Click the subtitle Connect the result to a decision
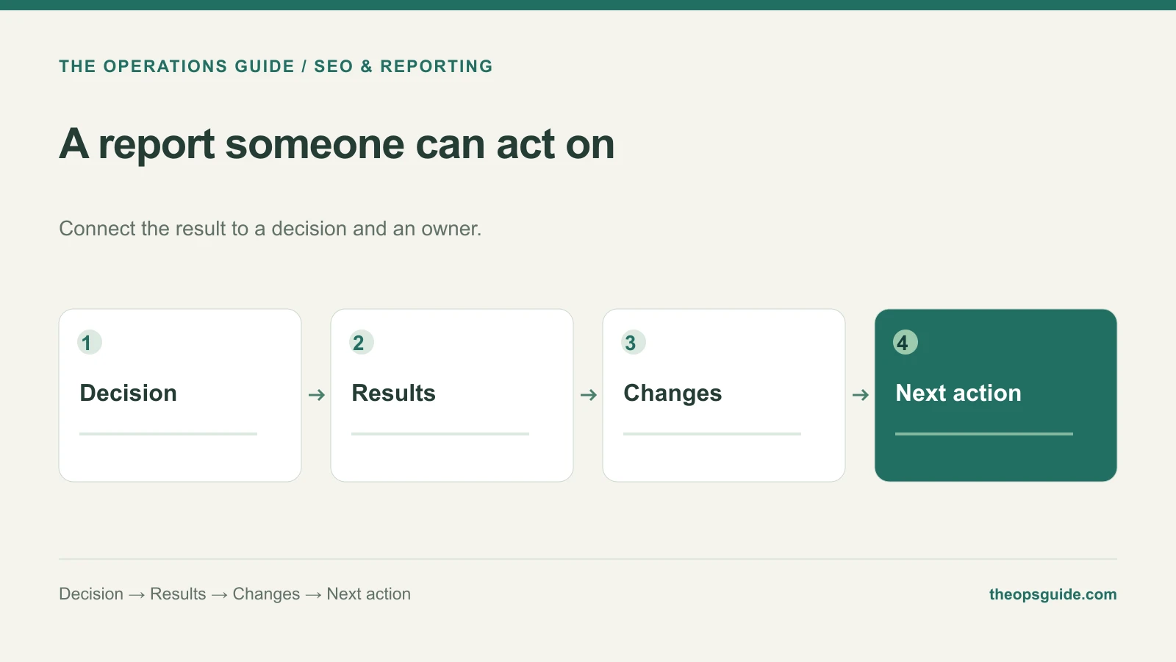The height and width of the screenshot is (662, 1176). click(270, 229)
